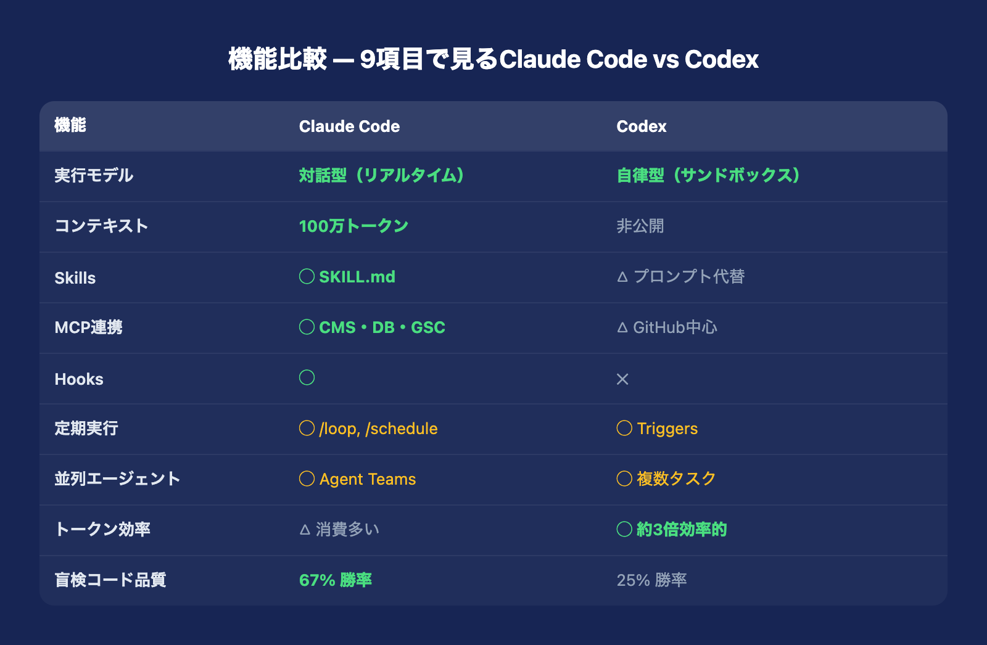Click the green circle beside SKILL.md

[x=307, y=276]
